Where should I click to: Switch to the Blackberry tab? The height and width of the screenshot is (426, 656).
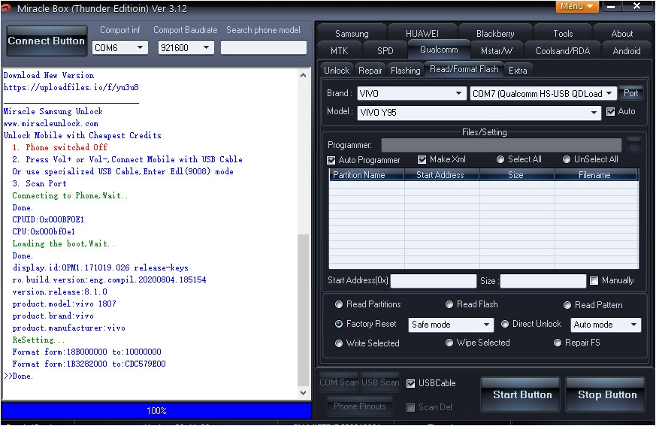(495, 34)
